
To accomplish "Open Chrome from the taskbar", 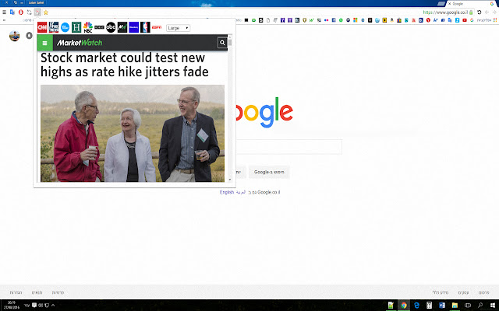I will (404, 306).
